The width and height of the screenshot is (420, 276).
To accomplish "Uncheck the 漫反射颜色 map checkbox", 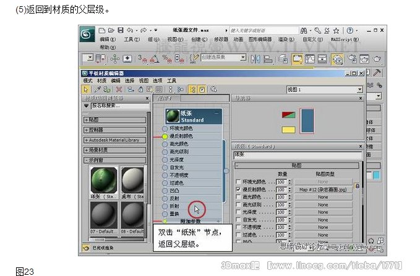I will point(238,190).
